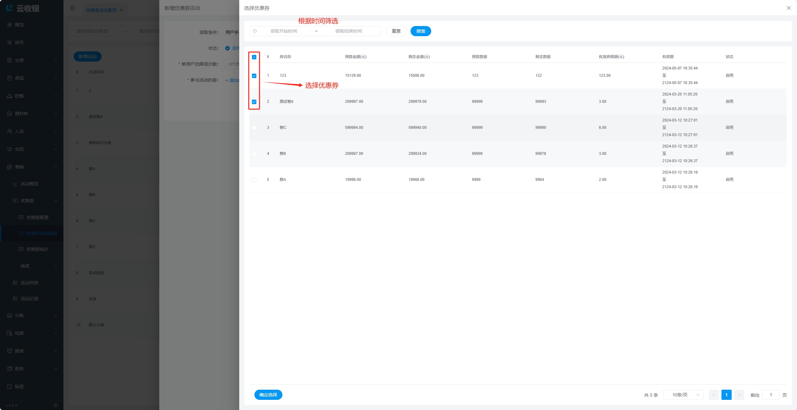The height and width of the screenshot is (410, 797).
Task: Toggle the sidebar collapse hamburger icon
Action: (73, 8)
